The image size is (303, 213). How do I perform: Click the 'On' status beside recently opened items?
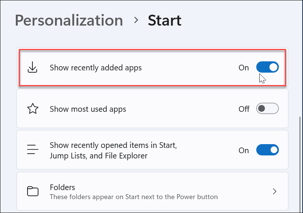coord(244,150)
